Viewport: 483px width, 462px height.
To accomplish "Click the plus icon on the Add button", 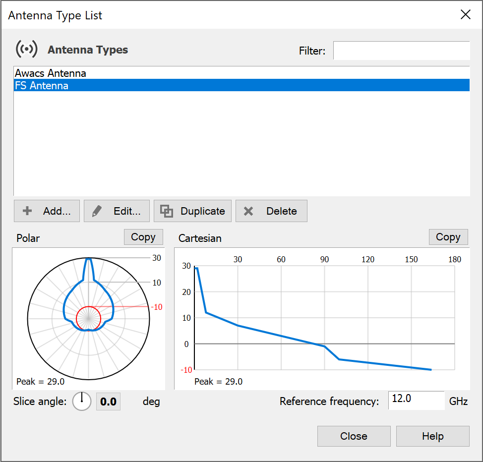I will coord(28,211).
